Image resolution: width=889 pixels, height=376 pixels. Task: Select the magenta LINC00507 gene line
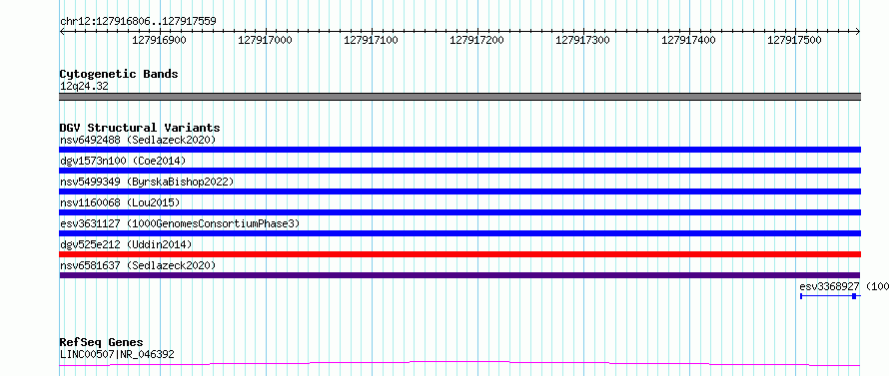tap(459, 363)
